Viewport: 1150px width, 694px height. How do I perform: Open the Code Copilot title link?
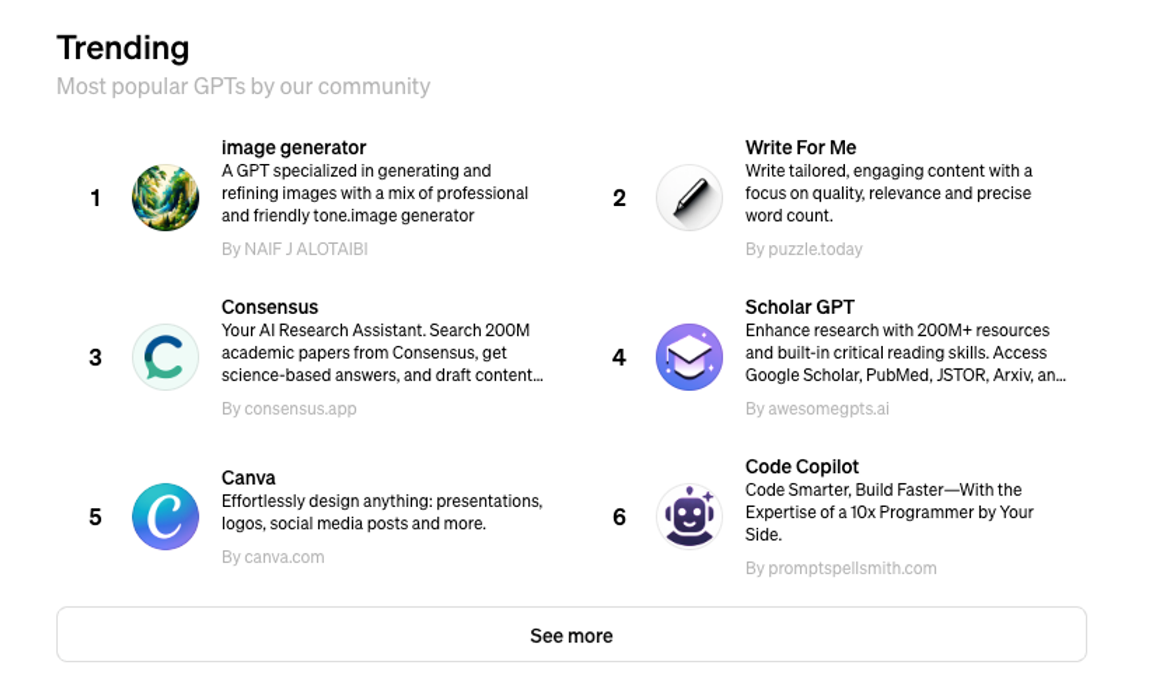click(802, 466)
